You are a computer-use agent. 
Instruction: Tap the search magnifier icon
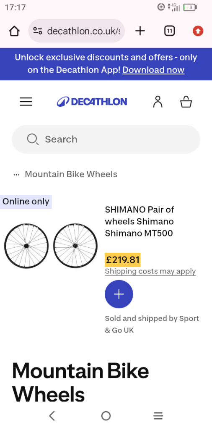32,139
